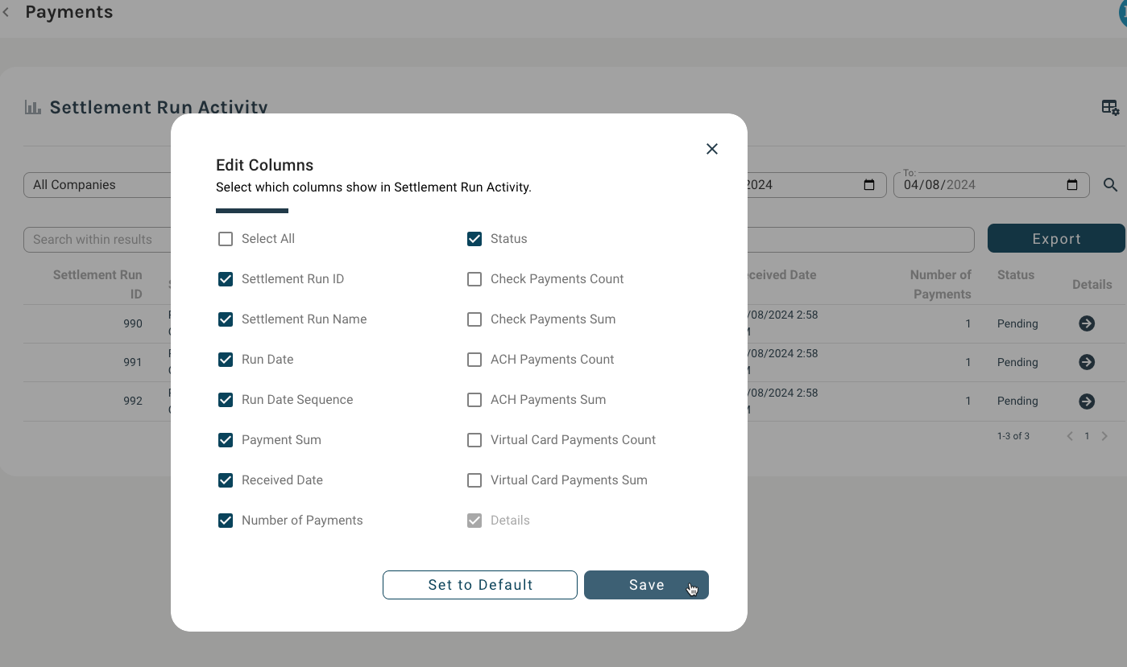Uncheck the Run Date Sequence column
This screenshot has height=667, width=1127.
click(x=226, y=400)
